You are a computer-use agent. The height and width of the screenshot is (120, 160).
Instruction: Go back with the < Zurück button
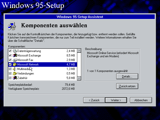94,100
